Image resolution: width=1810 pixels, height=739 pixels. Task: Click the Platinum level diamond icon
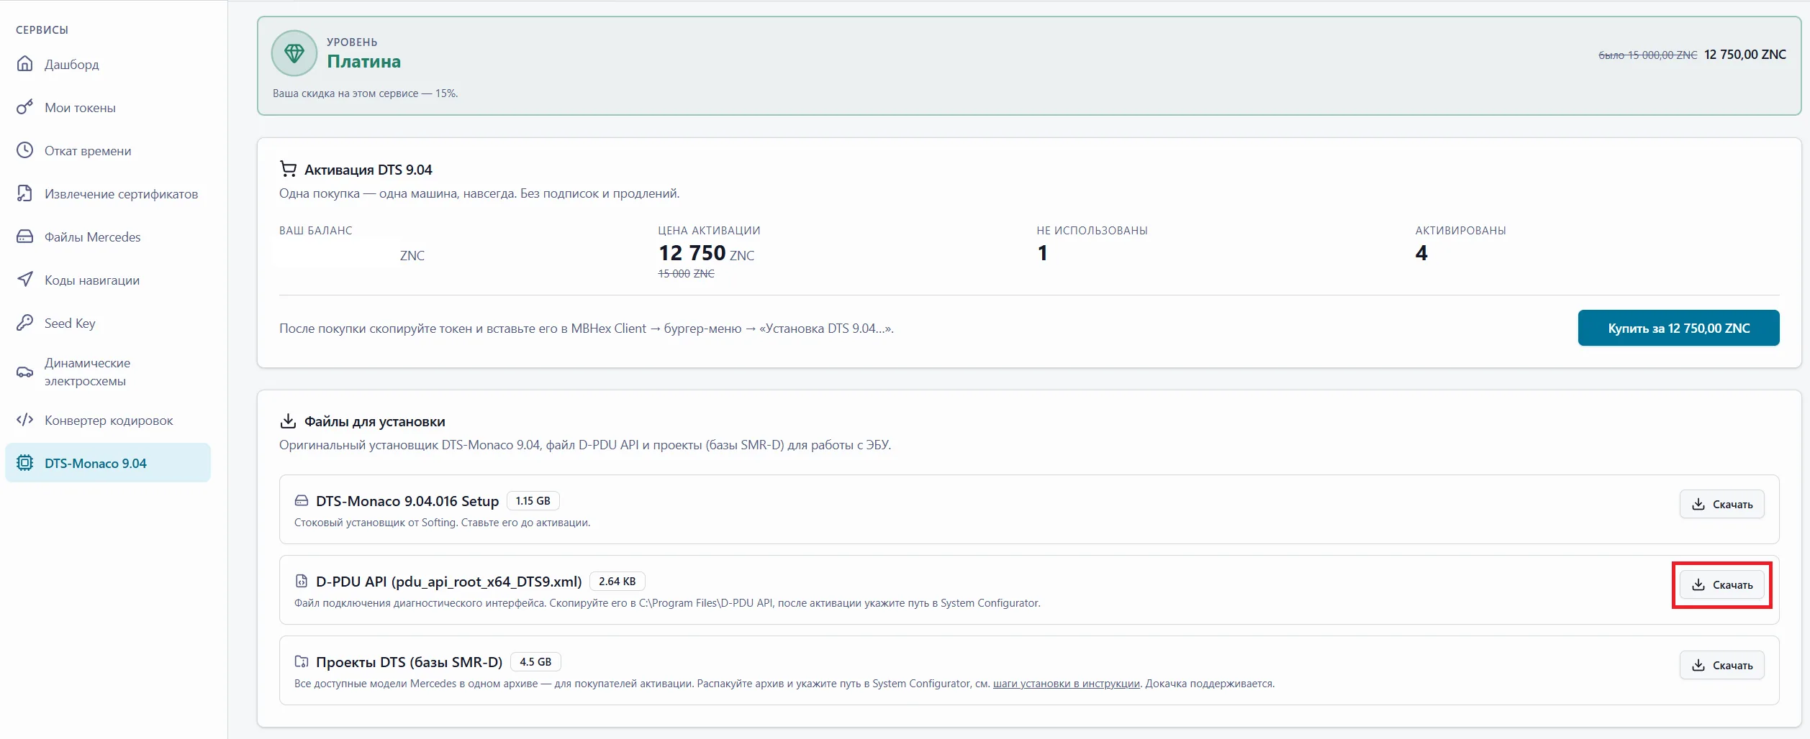tap(294, 53)
